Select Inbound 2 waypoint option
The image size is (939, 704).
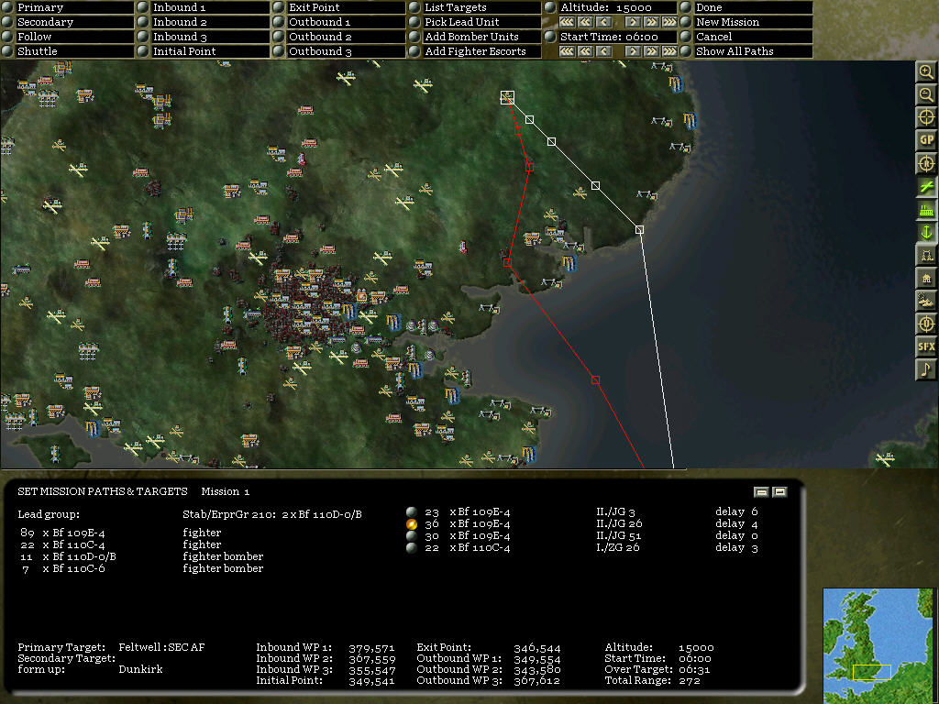click(203, 22)
